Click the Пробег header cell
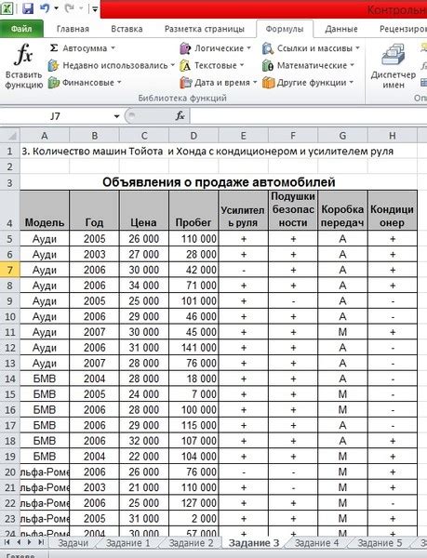Screen dimensions: 427x558 [193, 210]
